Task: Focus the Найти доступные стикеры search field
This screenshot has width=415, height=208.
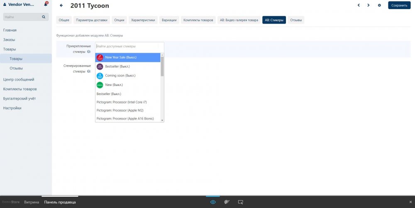Action: (x=129, y=46)
